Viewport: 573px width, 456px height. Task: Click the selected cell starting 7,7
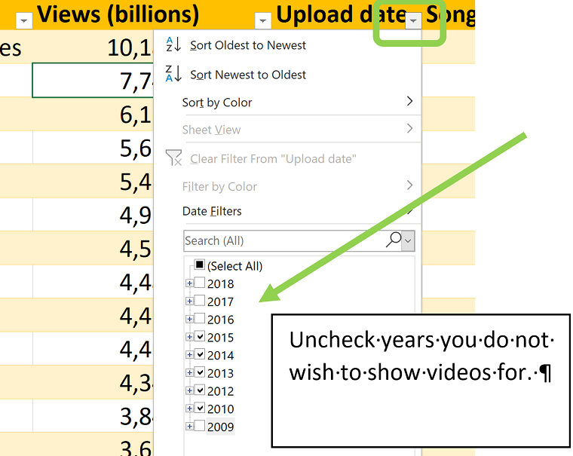[93, 81]
